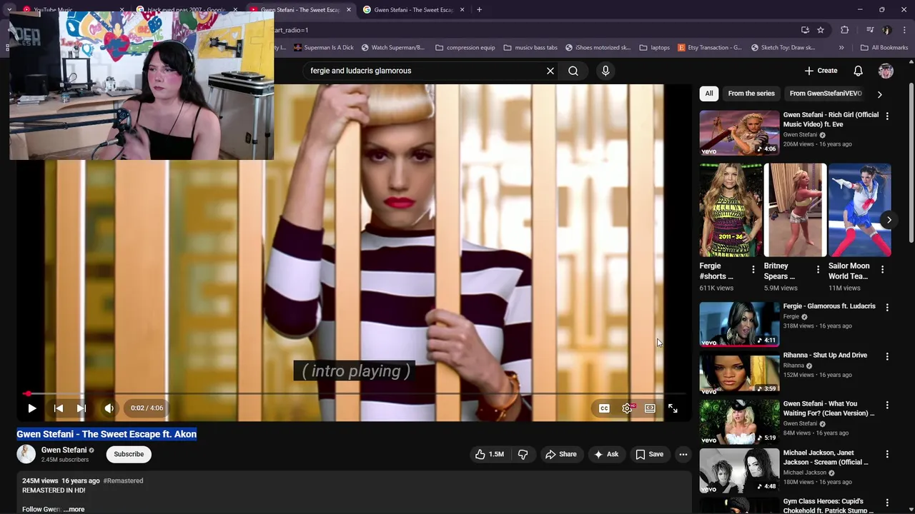Click the YouTube search input field
Image resolution: width=915 pixels, height=514 pixels.
(x=425, y=71)
